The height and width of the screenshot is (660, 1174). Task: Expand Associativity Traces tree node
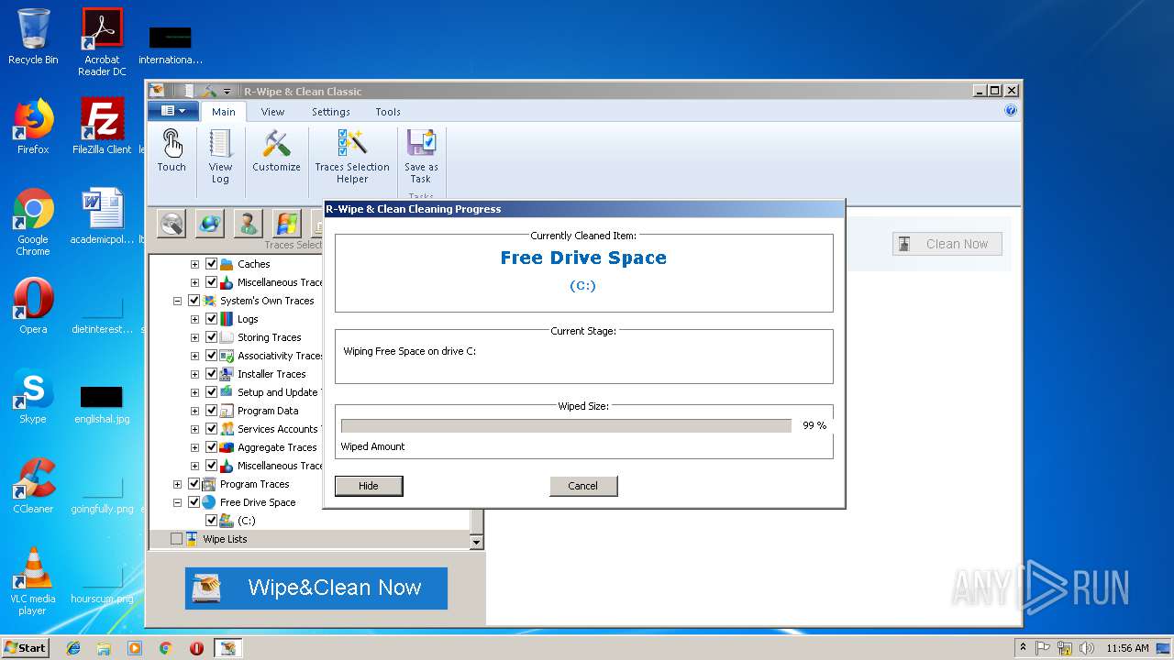194,356
